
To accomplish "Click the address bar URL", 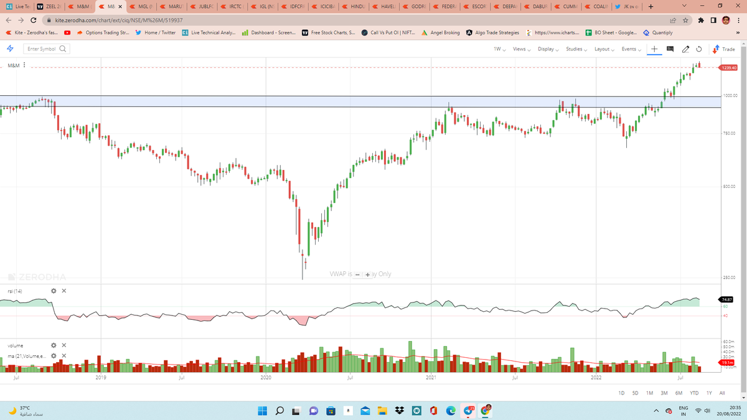I will (x=118, y=21).
